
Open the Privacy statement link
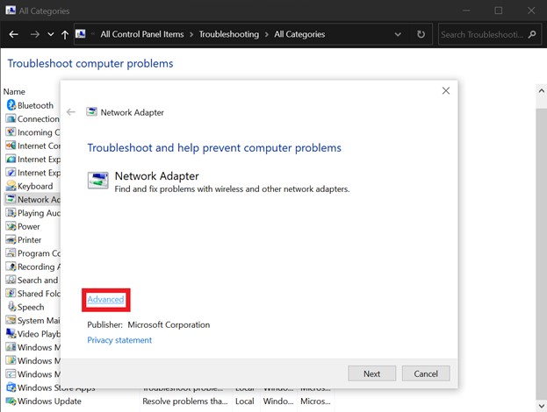pos(119,340)
